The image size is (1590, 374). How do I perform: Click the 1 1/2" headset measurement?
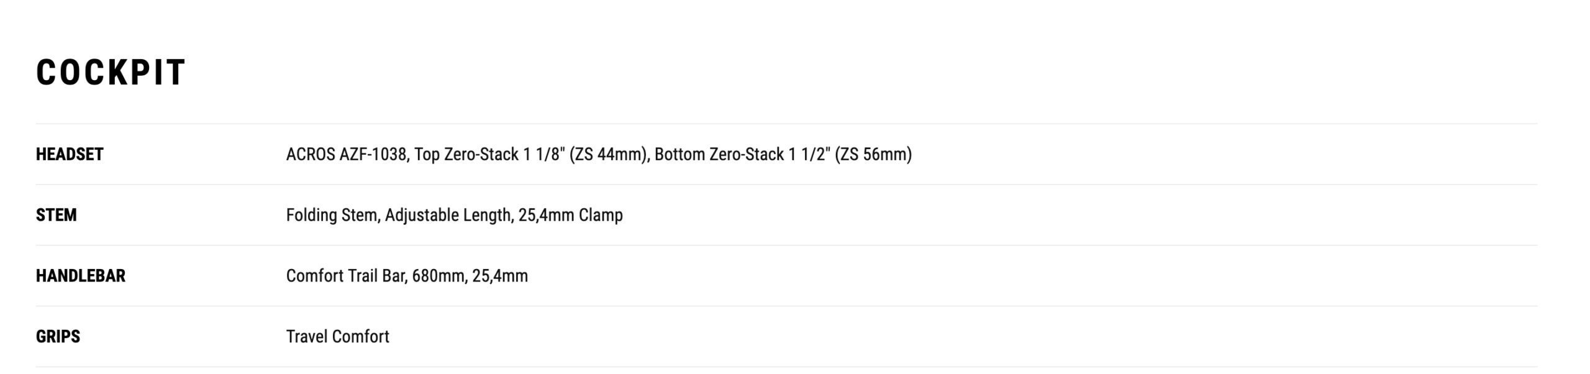pyautogui.click(x=809, y=154)
